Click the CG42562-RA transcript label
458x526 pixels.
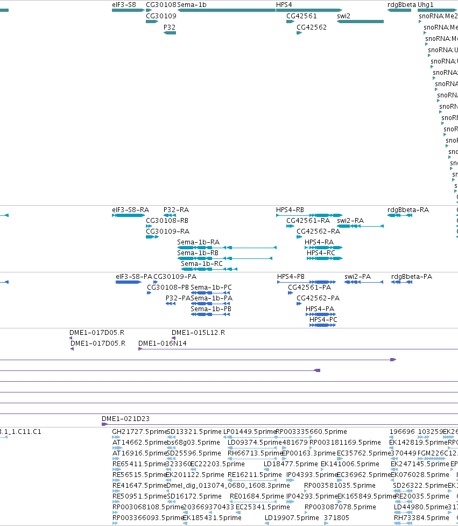[x=318, y=232]
